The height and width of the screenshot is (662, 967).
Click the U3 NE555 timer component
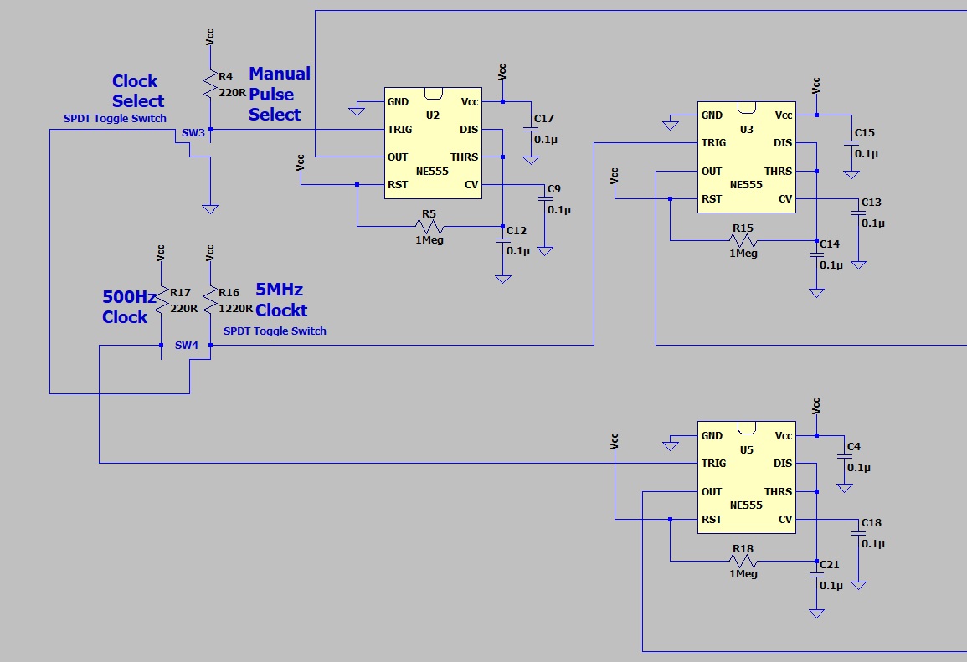[746, 157]
